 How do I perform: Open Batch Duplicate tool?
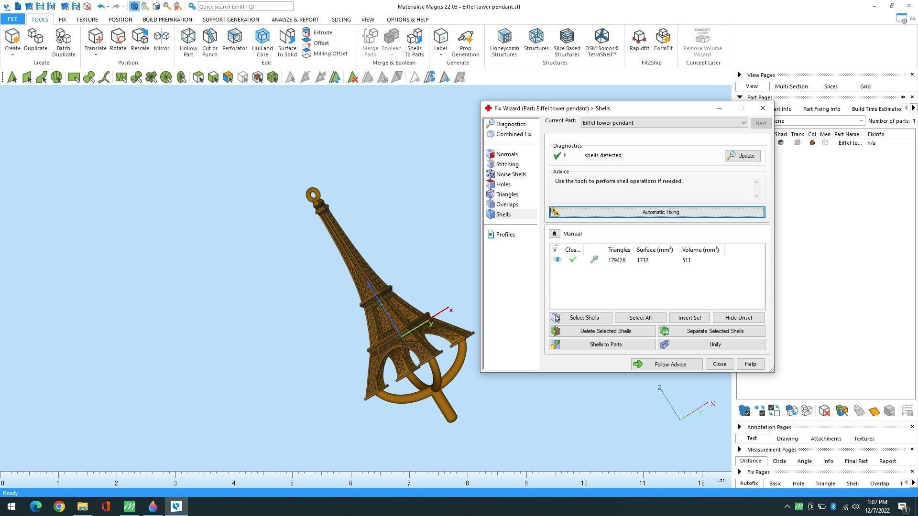tap(64, 43)
